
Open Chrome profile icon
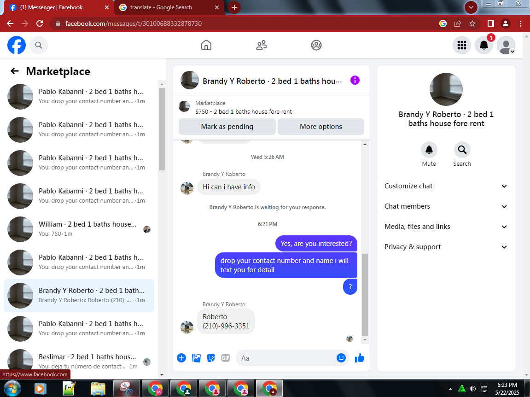pos(505,23)
